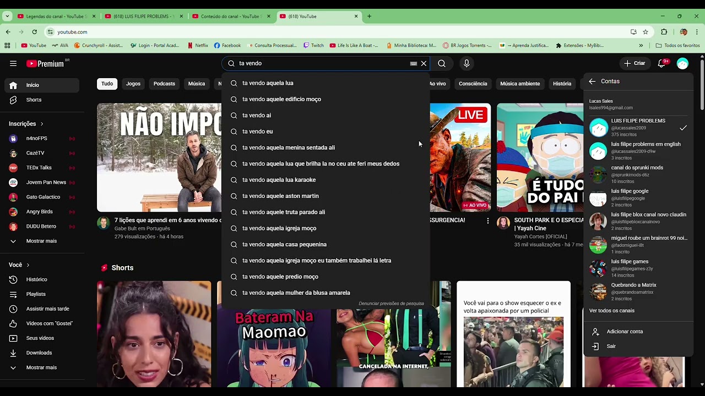This screenshot has height=396, width=705.
Task: Switch to canal do sprunki mods
Action: tap(638, 174)
